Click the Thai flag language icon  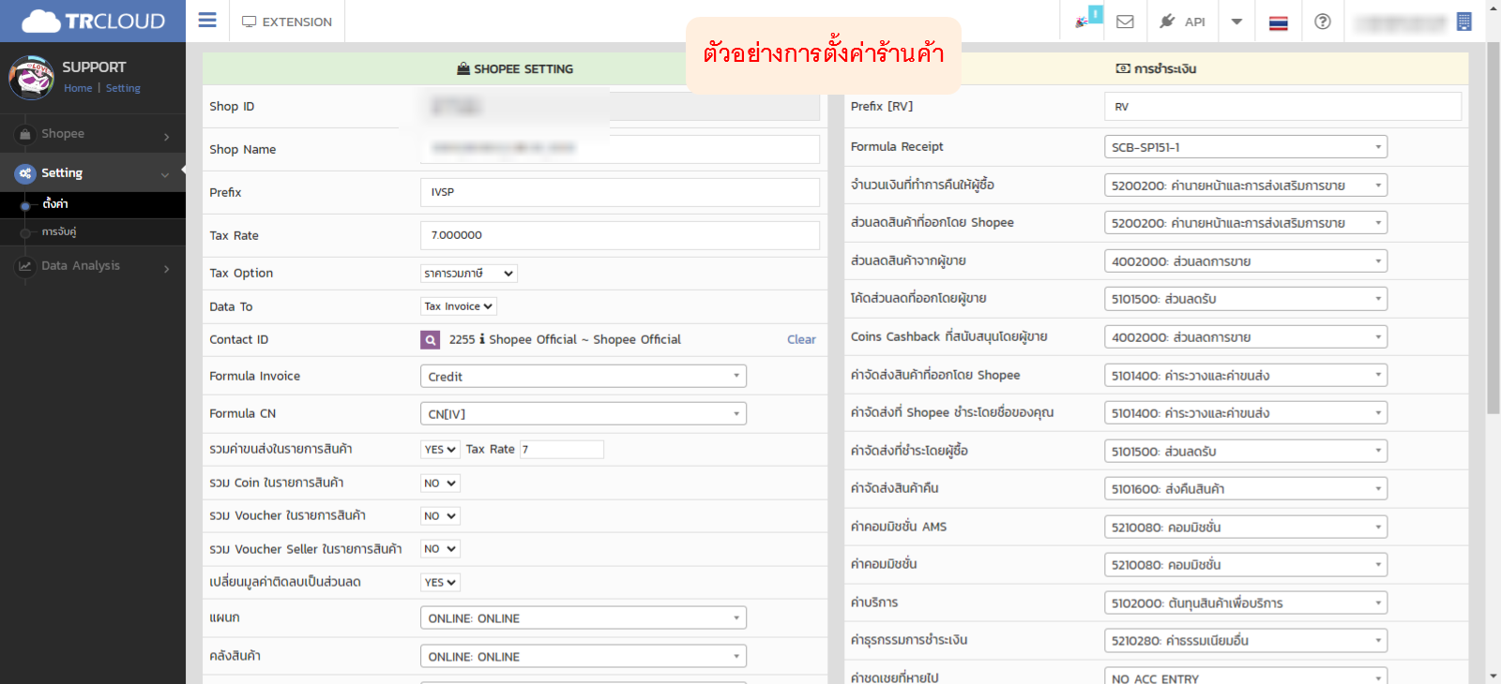tap(1278, 22)
